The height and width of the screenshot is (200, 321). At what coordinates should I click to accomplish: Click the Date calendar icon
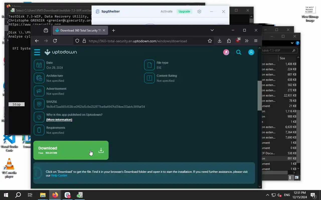coord(39,65)
